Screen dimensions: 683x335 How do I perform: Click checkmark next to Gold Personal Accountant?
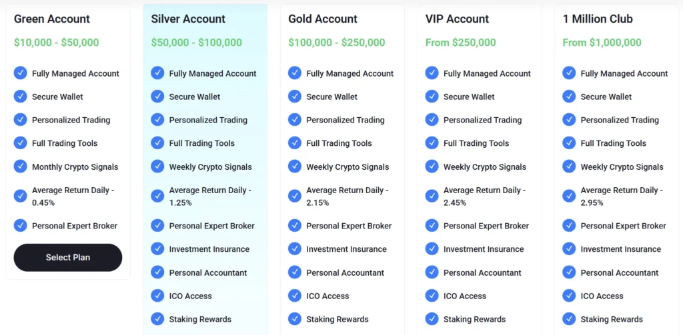[295, 272]
